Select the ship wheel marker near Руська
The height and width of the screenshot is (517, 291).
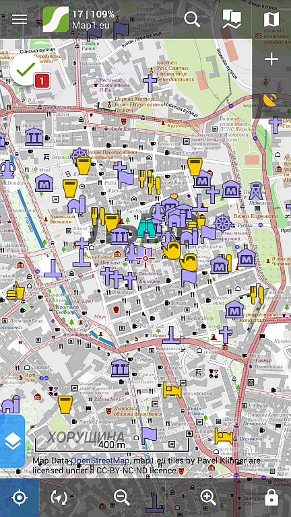223,223
